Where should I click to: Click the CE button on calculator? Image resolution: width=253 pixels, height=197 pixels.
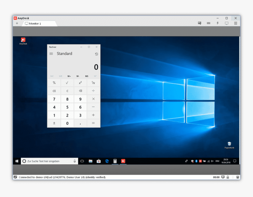coord(54,91)
